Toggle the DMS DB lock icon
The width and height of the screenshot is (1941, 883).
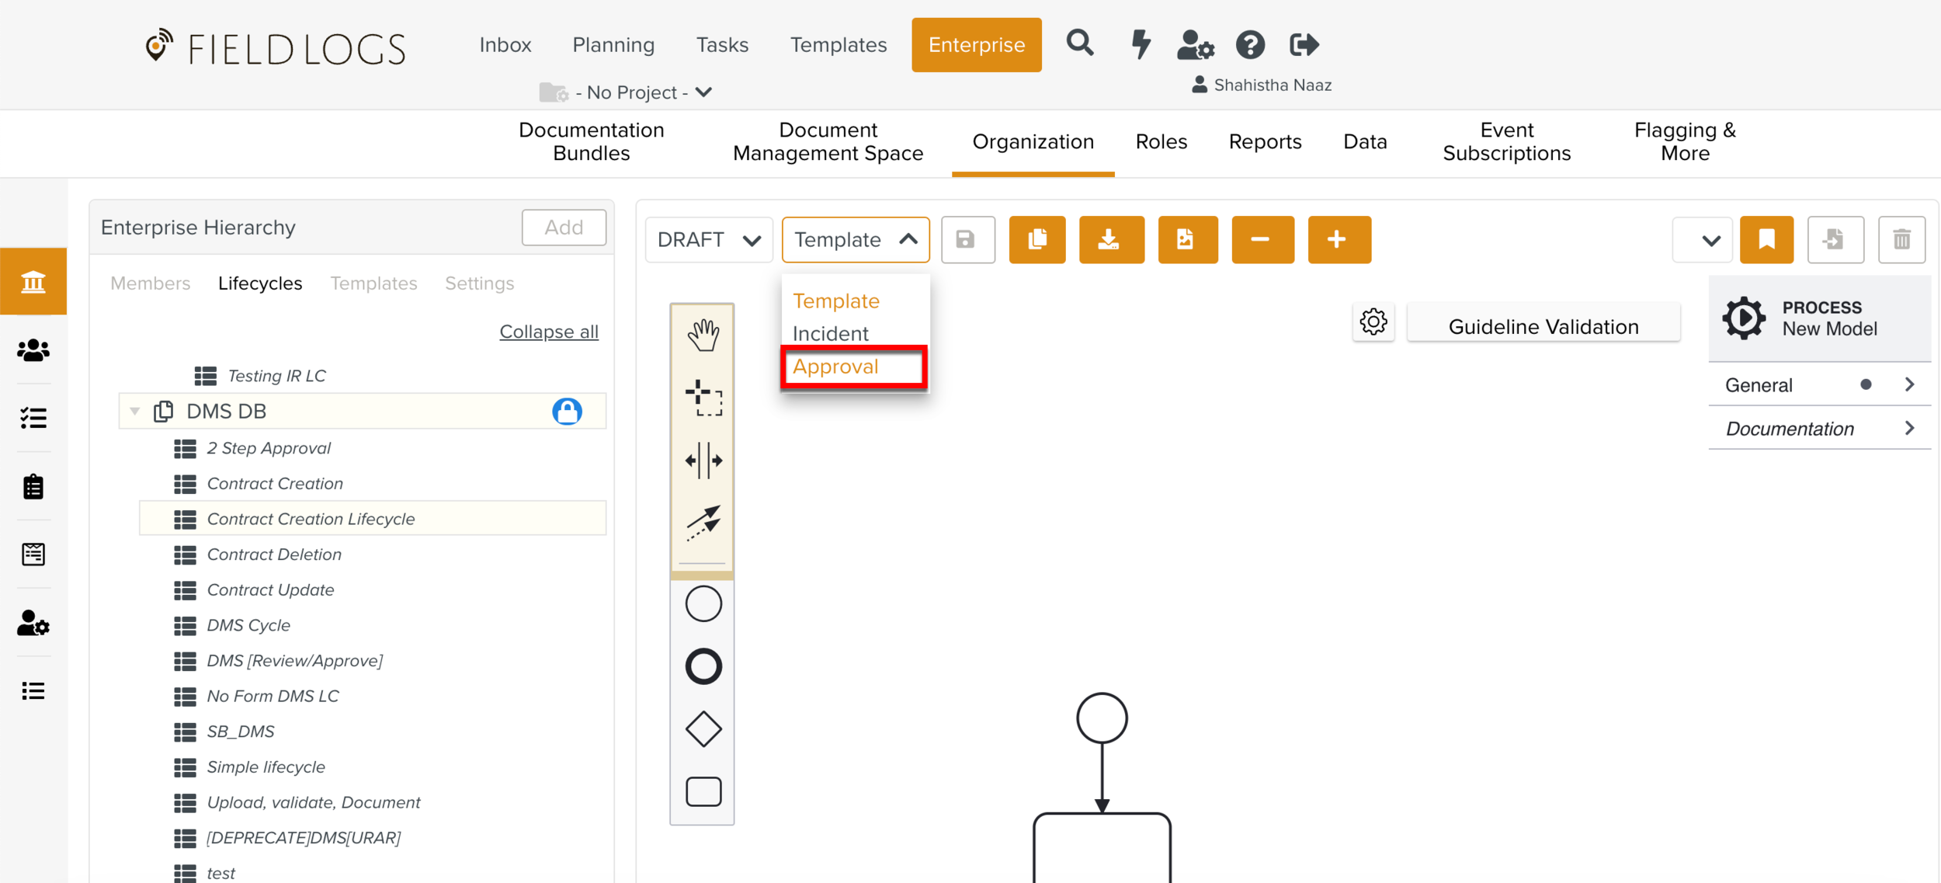tap(567, 411)
